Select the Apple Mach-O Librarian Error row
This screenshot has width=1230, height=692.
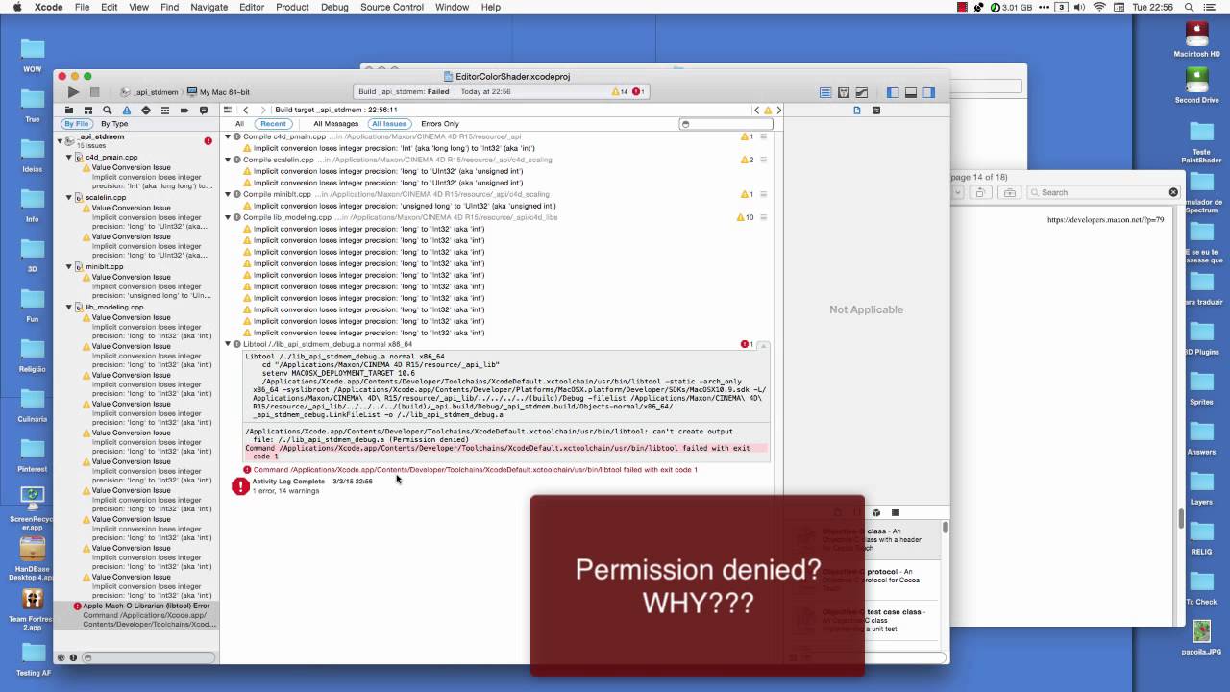pyautogui.click(x=137, y=615)
